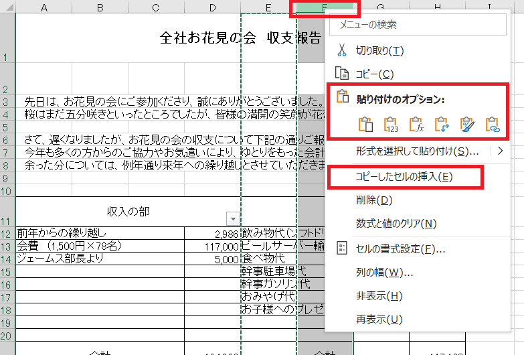Image resolution: width=524 pixels, height=355 pixels.
Task: Open セルの書式設定 (Format Cells) dialog
Action: 400,249
